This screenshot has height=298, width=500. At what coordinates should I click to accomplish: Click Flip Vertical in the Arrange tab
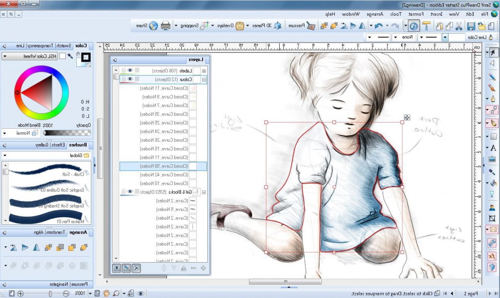(25, 247)
